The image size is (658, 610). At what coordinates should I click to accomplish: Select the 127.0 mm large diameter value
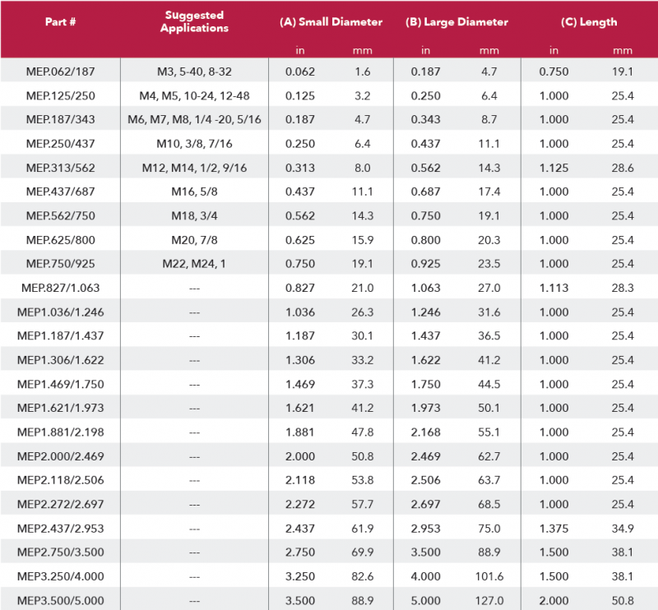click(489, 600)
